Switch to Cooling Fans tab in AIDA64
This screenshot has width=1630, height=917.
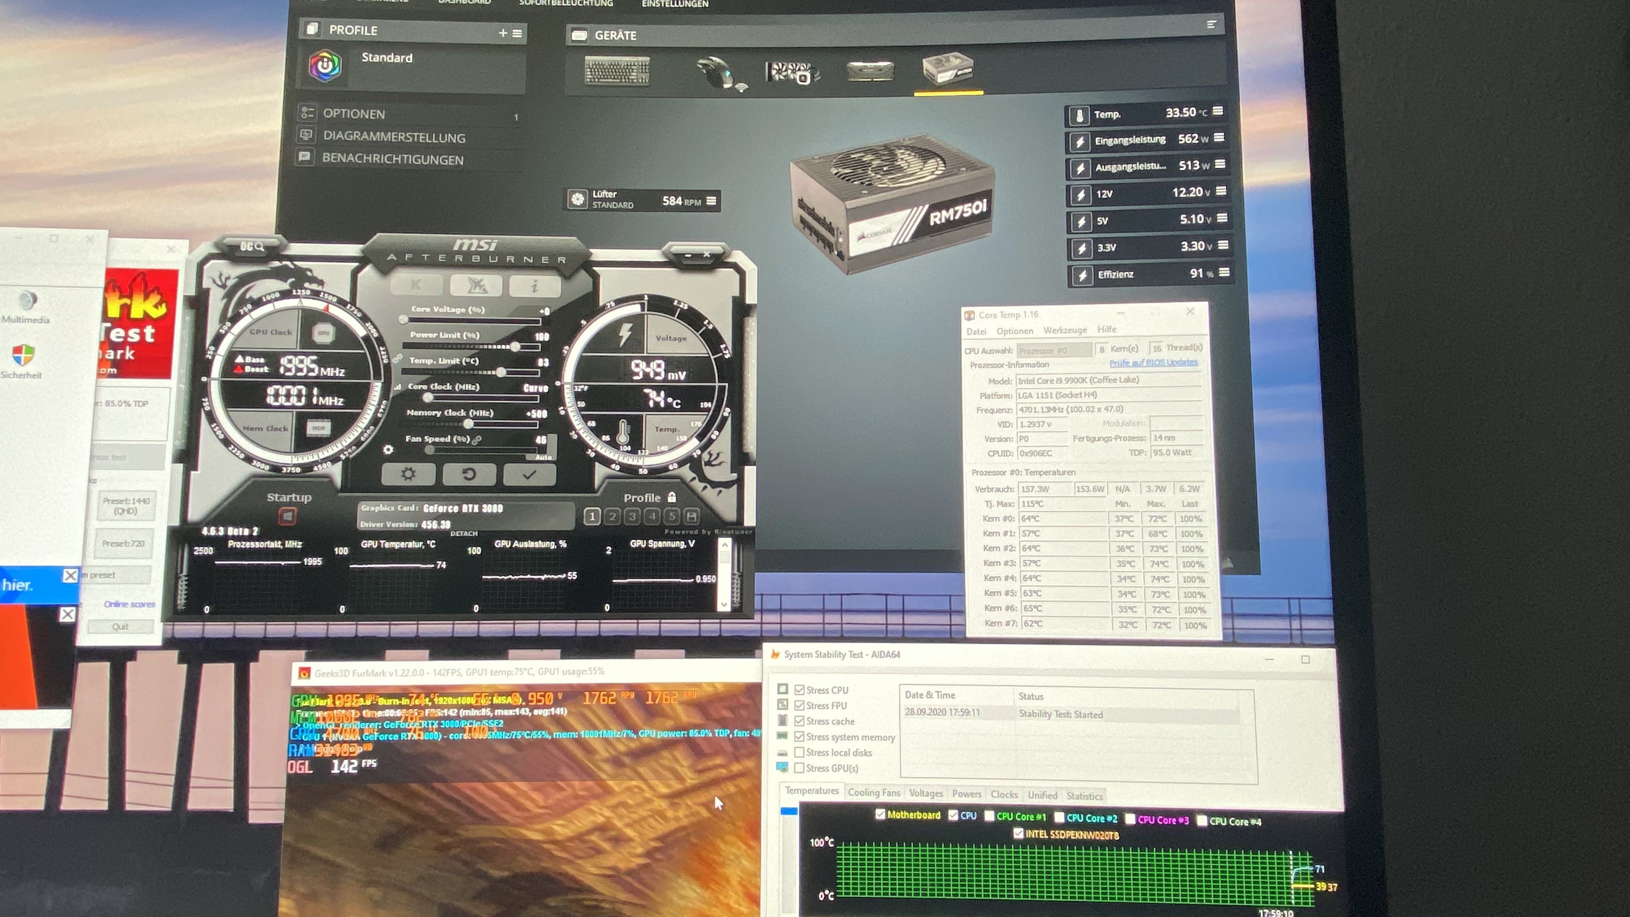874,792
